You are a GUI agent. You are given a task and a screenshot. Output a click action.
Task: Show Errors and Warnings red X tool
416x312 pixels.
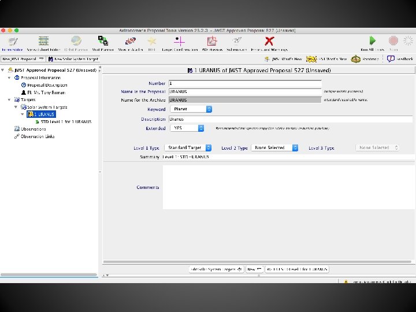pos(269,44)
